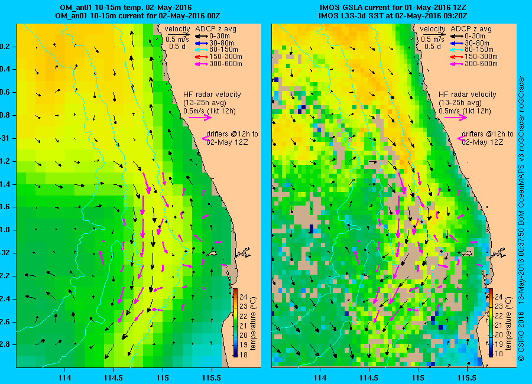Click title 'IMOS GSLA current for 01-May-2016 12Z'
This screenshot has height=384, width=532.
393,8
